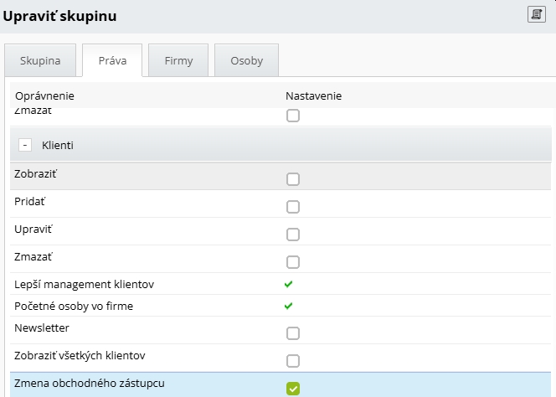Go to the Osoby tab
This screenshot has width=556, height=397.
pyautogui.click(x=246, y=62)
